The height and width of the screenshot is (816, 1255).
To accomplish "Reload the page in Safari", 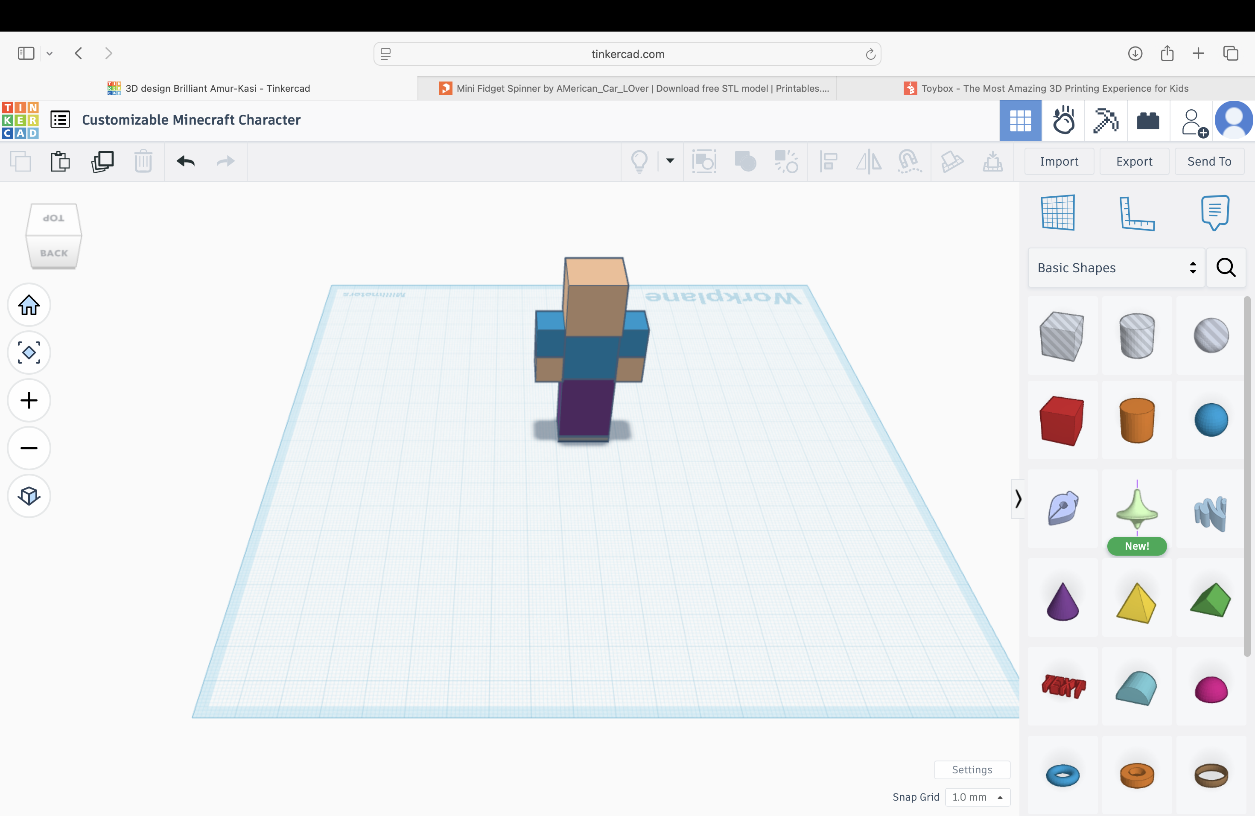I will tap(870, 54).
